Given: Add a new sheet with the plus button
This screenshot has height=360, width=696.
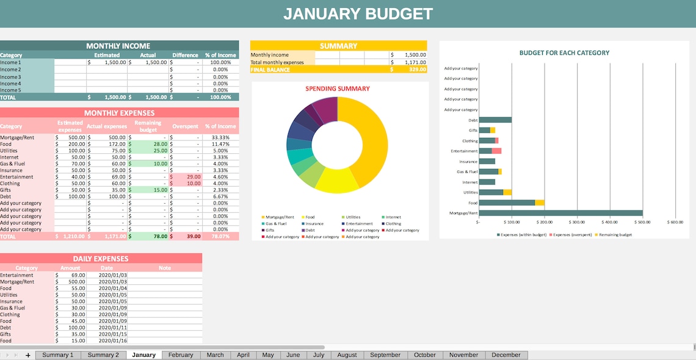Looking at the screenshot, I should 28,355.
